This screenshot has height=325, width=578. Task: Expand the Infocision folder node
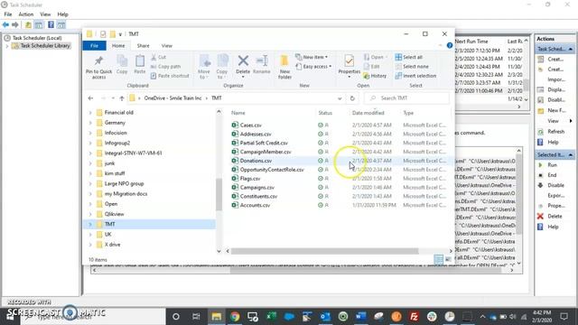tap(90, 133)
